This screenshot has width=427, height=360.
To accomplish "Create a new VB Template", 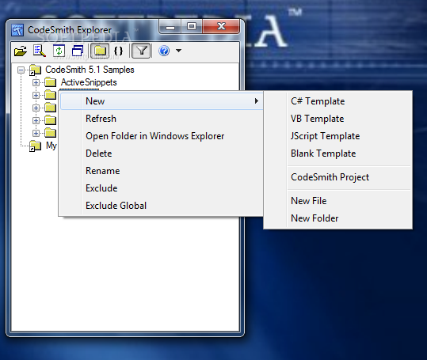I will coord(338,119).
